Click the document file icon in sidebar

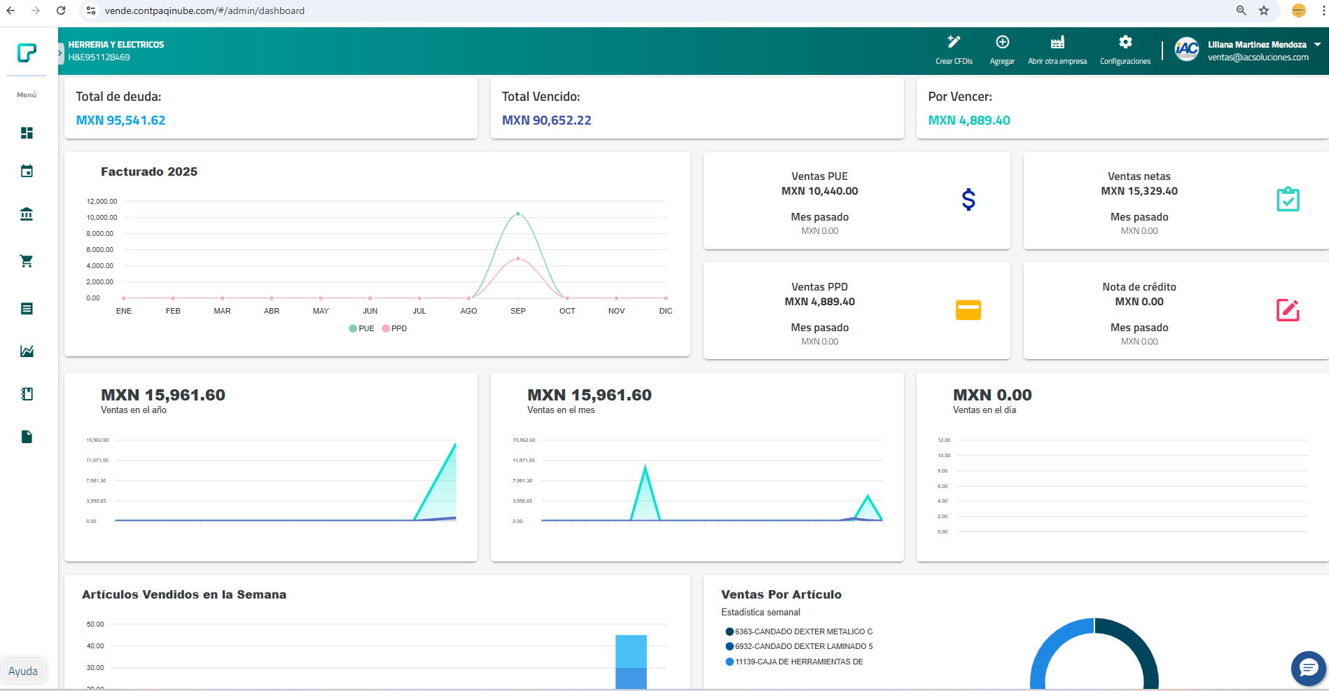tap(27, 437)
